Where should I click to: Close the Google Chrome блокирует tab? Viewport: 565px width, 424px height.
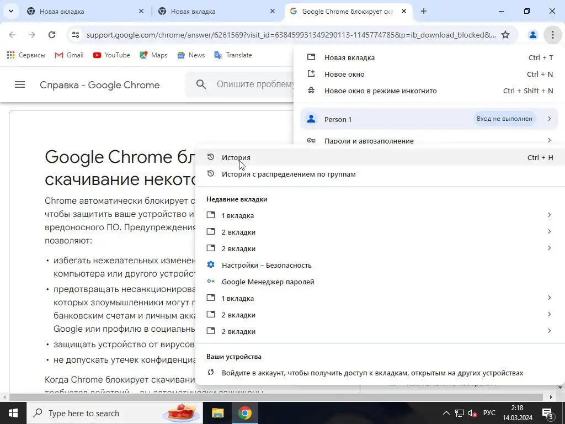click(404, 11)
